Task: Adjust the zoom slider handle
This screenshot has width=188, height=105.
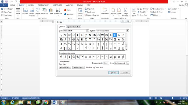Action: [x=172, y=98]
